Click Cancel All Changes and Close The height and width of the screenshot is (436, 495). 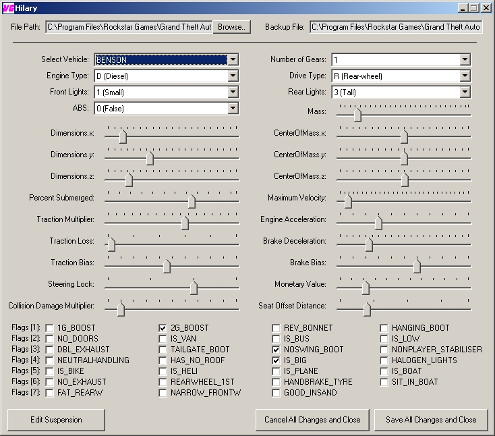point(312,419)
